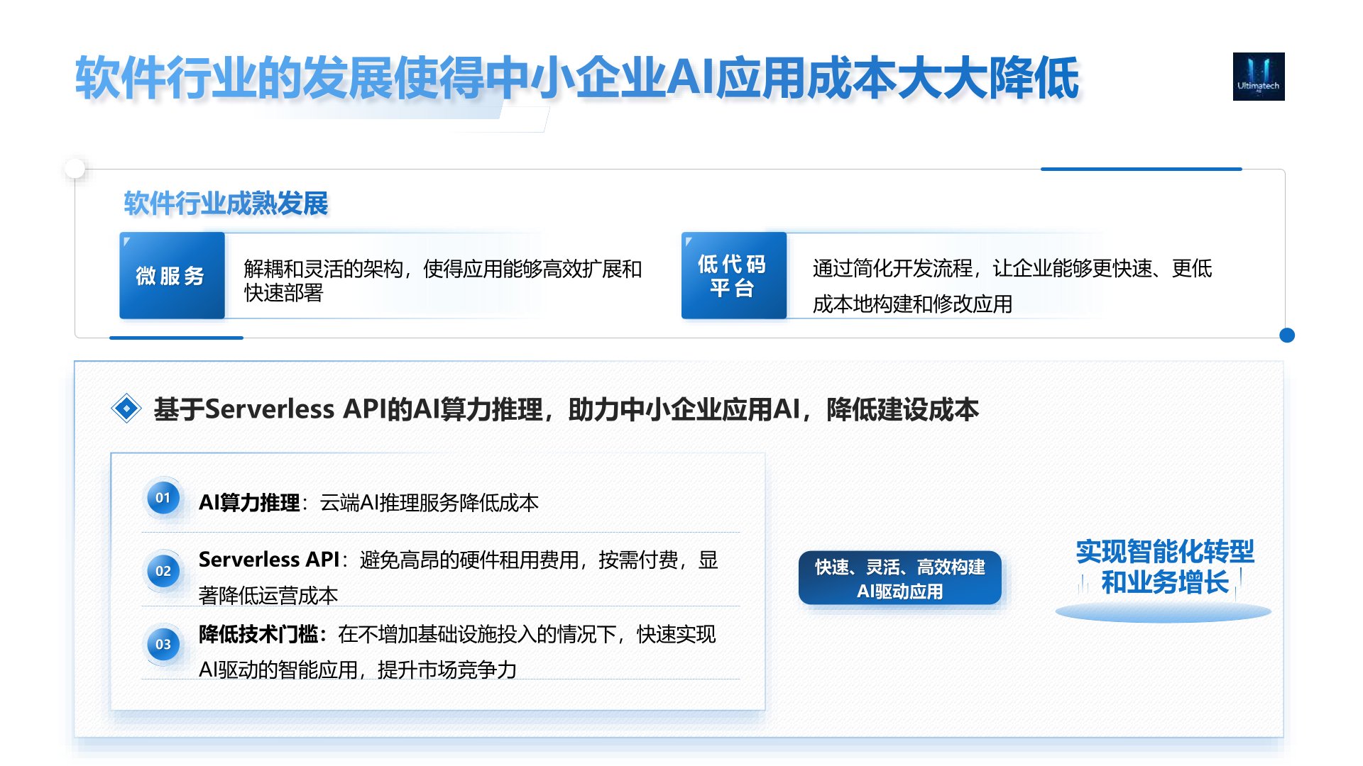Click the 01 numbered circle badge

coord(163,498)
